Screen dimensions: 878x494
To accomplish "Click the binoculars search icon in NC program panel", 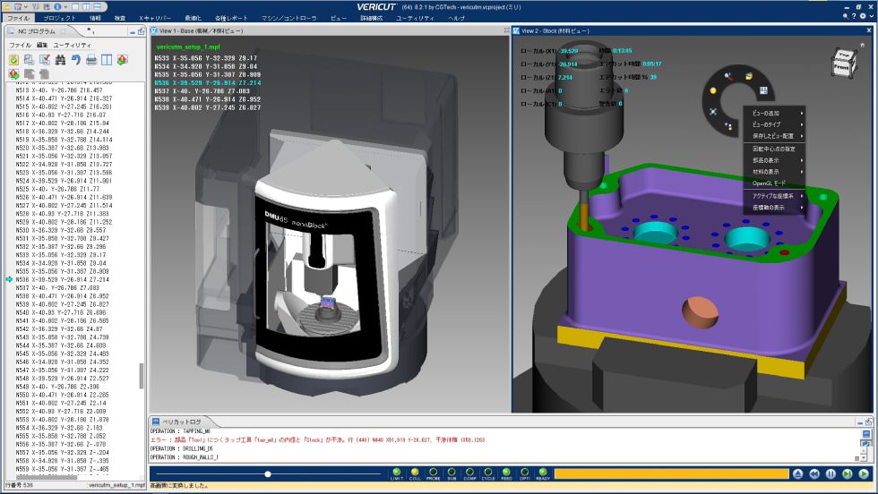I will tap(60, 60).
